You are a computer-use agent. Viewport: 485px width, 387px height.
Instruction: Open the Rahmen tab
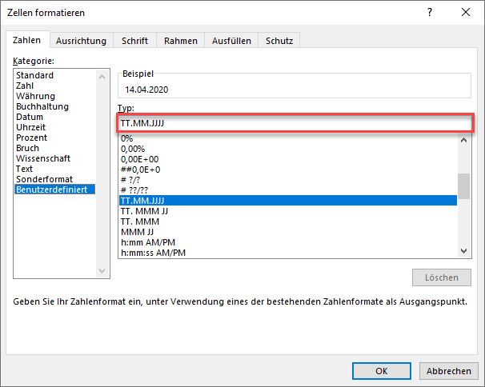[x=181, y=41]
